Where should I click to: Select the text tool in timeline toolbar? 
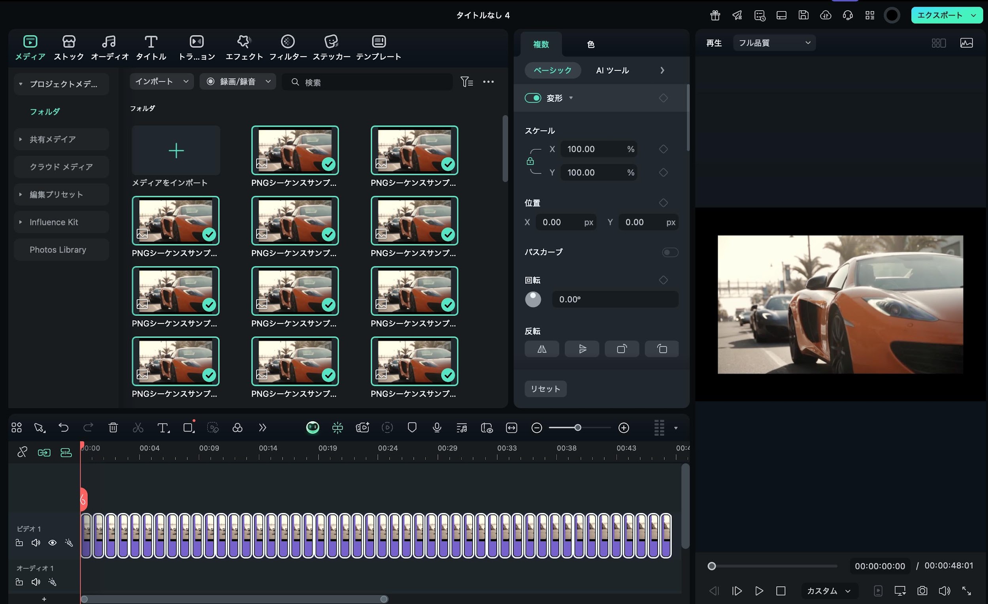tap(163, 428)
